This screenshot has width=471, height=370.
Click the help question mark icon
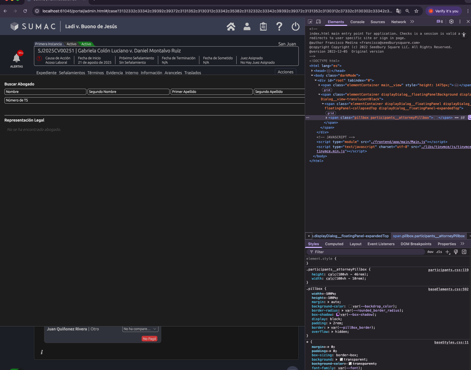[279, 26]
